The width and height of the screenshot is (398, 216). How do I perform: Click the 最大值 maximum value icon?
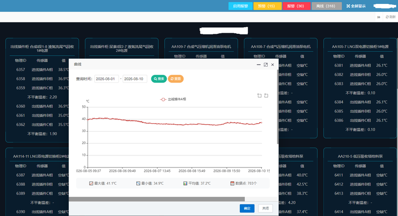click(91, 183)
